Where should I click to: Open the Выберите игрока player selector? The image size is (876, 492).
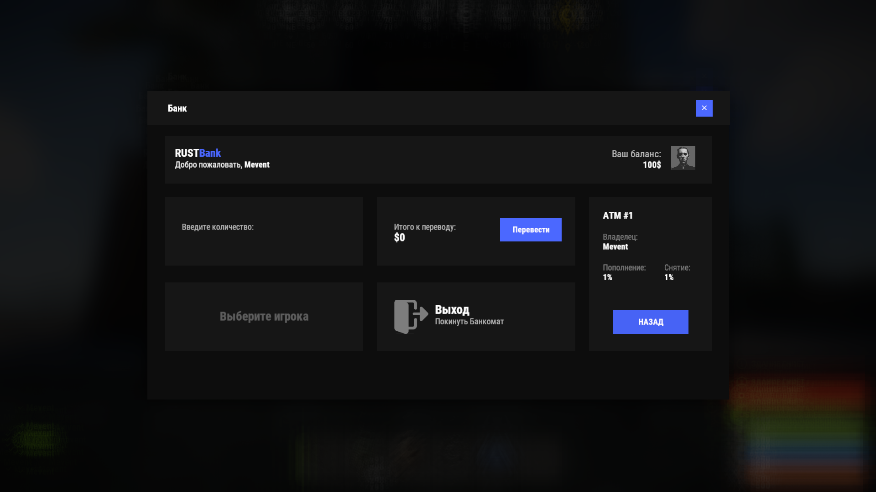(264, 316)
